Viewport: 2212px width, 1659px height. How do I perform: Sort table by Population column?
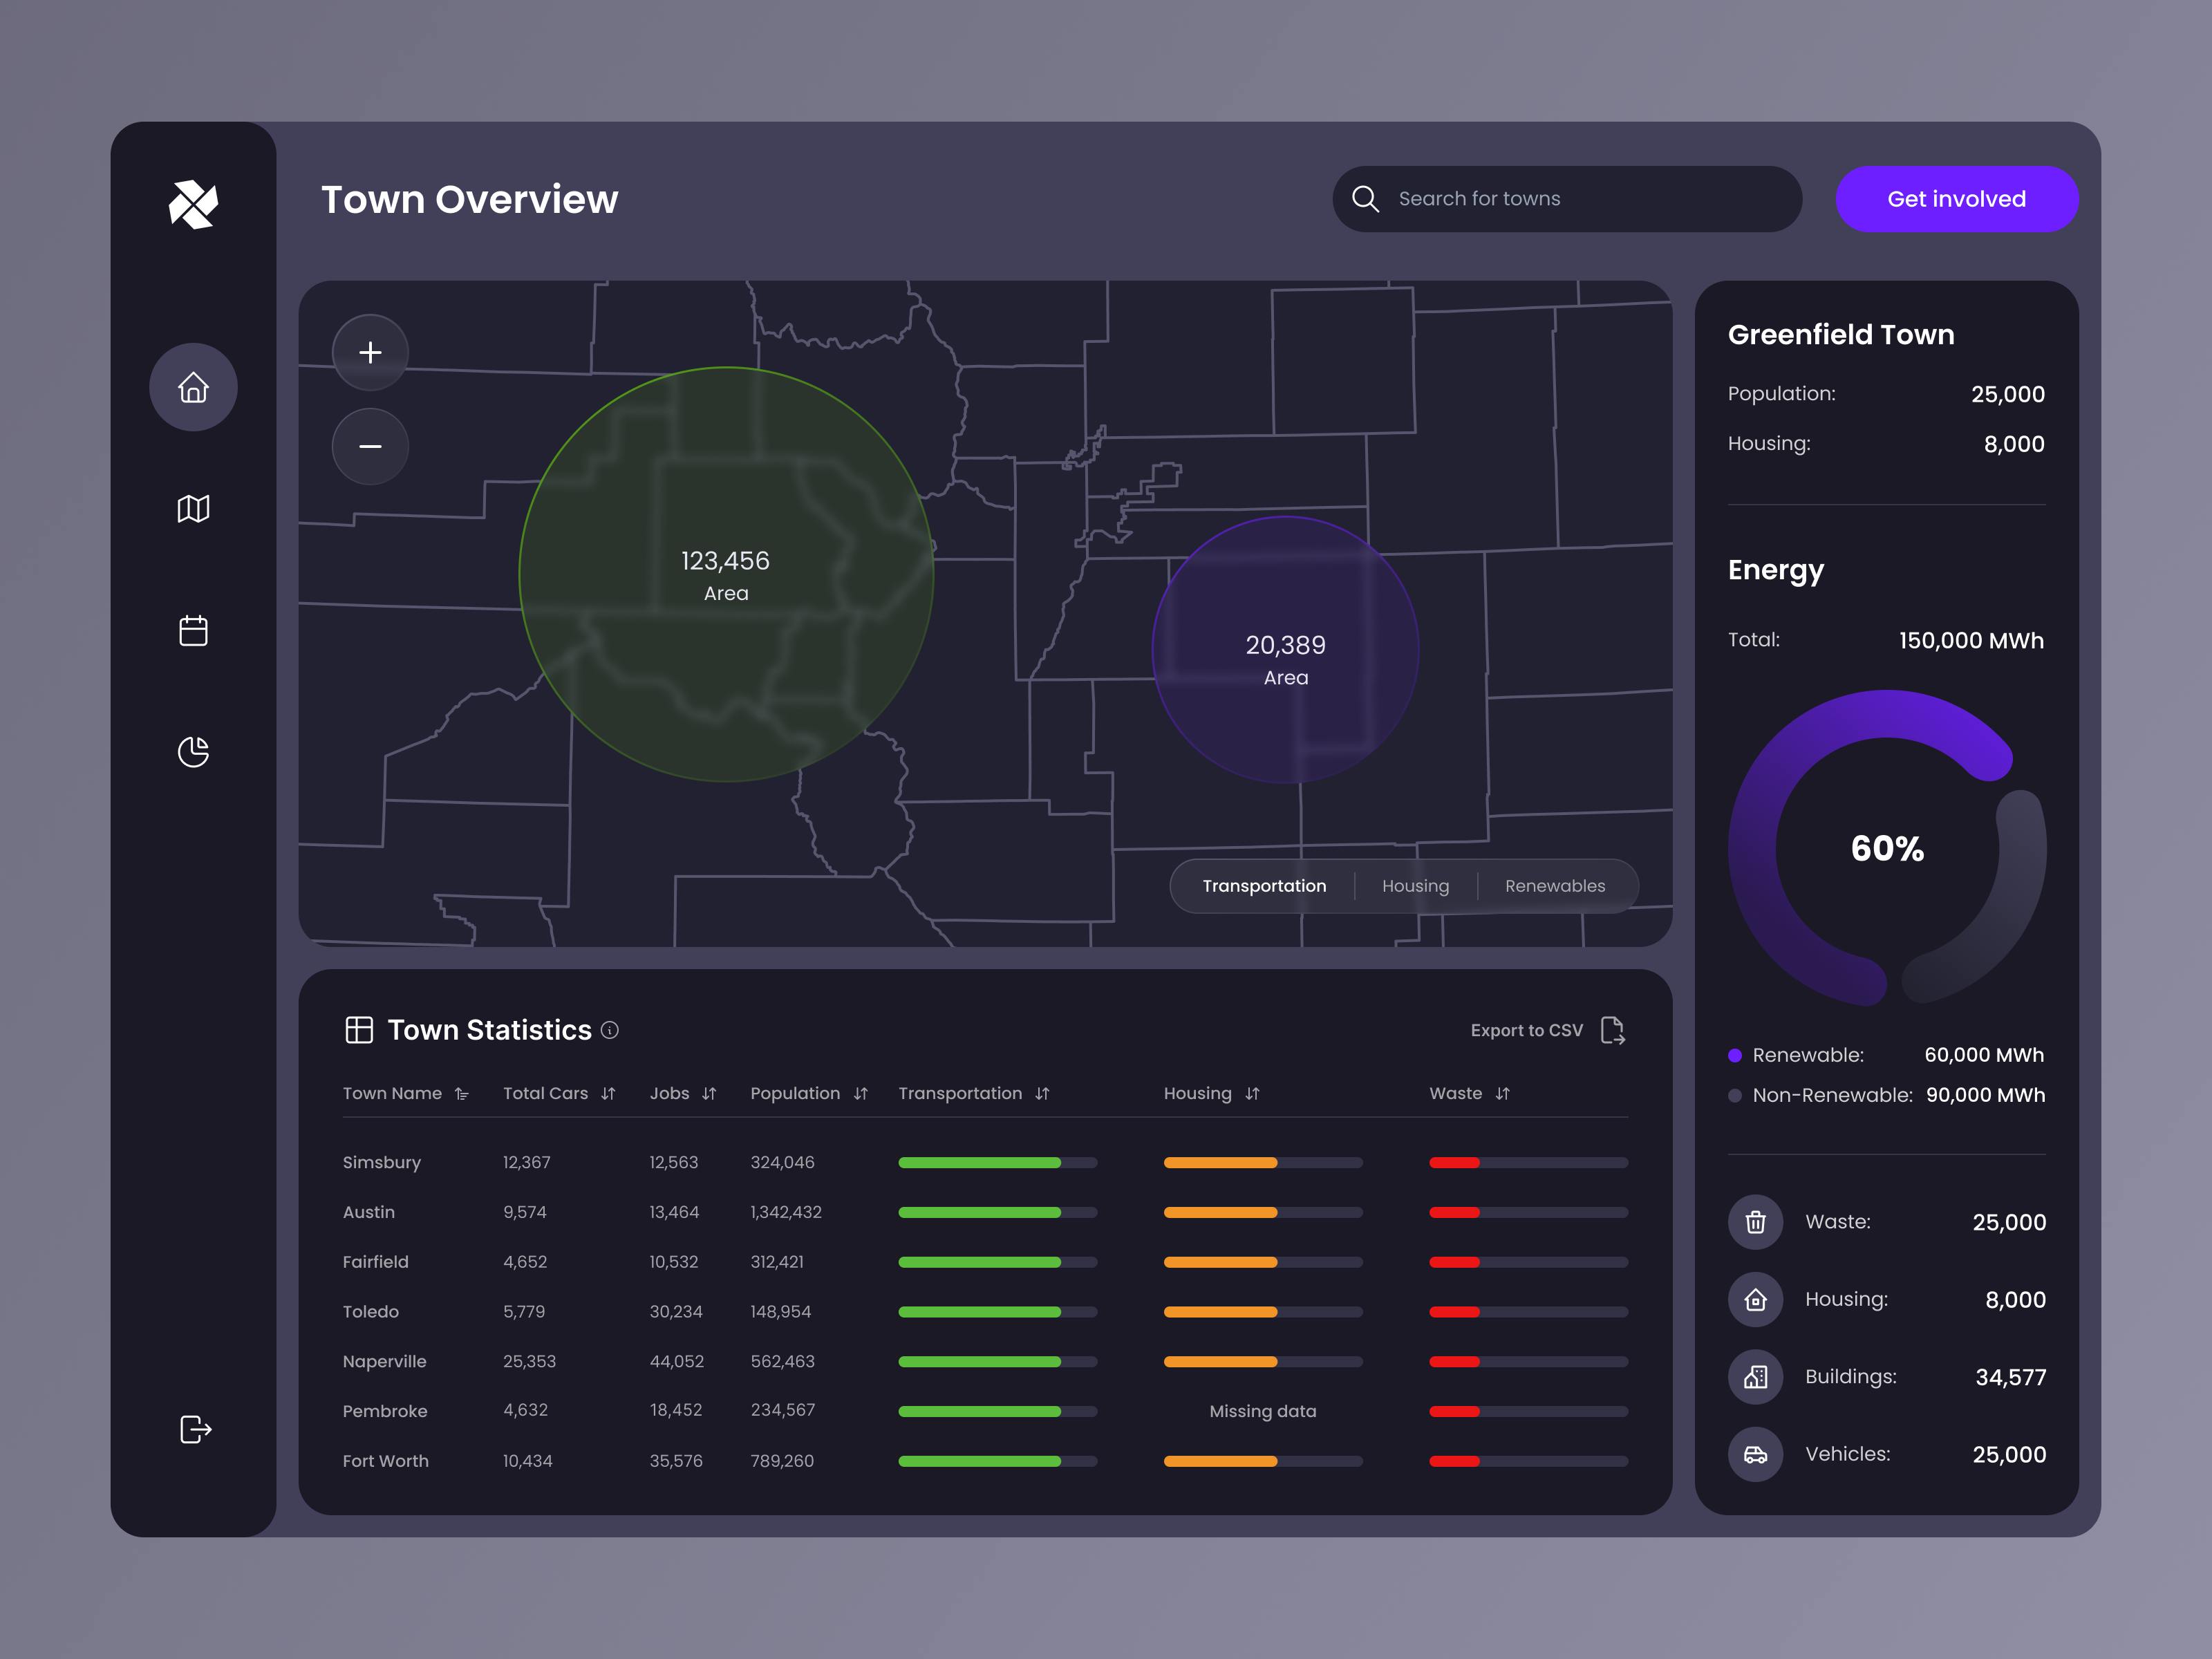(860, 1094)
